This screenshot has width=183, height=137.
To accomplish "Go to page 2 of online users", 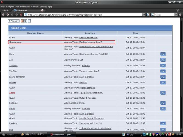I will click(x=26, y=21).
